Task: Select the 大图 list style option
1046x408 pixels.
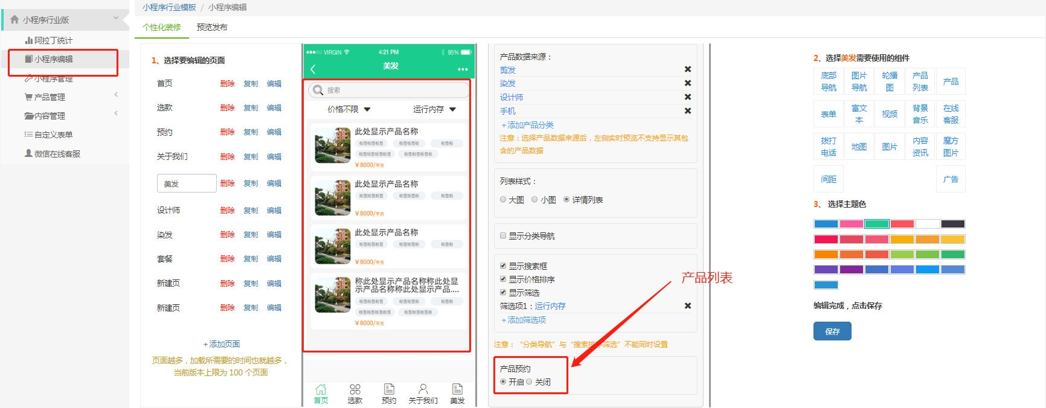Action: pyautogui.click(x=503, y=200)
